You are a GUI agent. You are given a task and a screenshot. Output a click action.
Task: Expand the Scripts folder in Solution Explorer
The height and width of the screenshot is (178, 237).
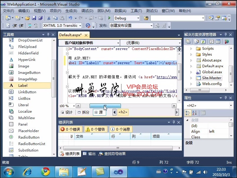pyautogui.click(x=191, y=48)
